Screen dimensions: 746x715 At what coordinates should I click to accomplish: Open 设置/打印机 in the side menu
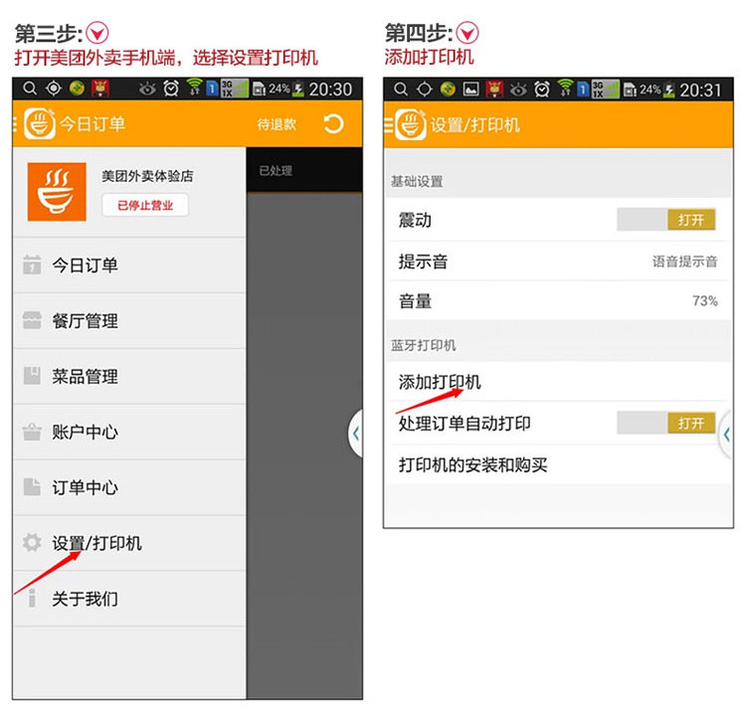pos(129,543)
